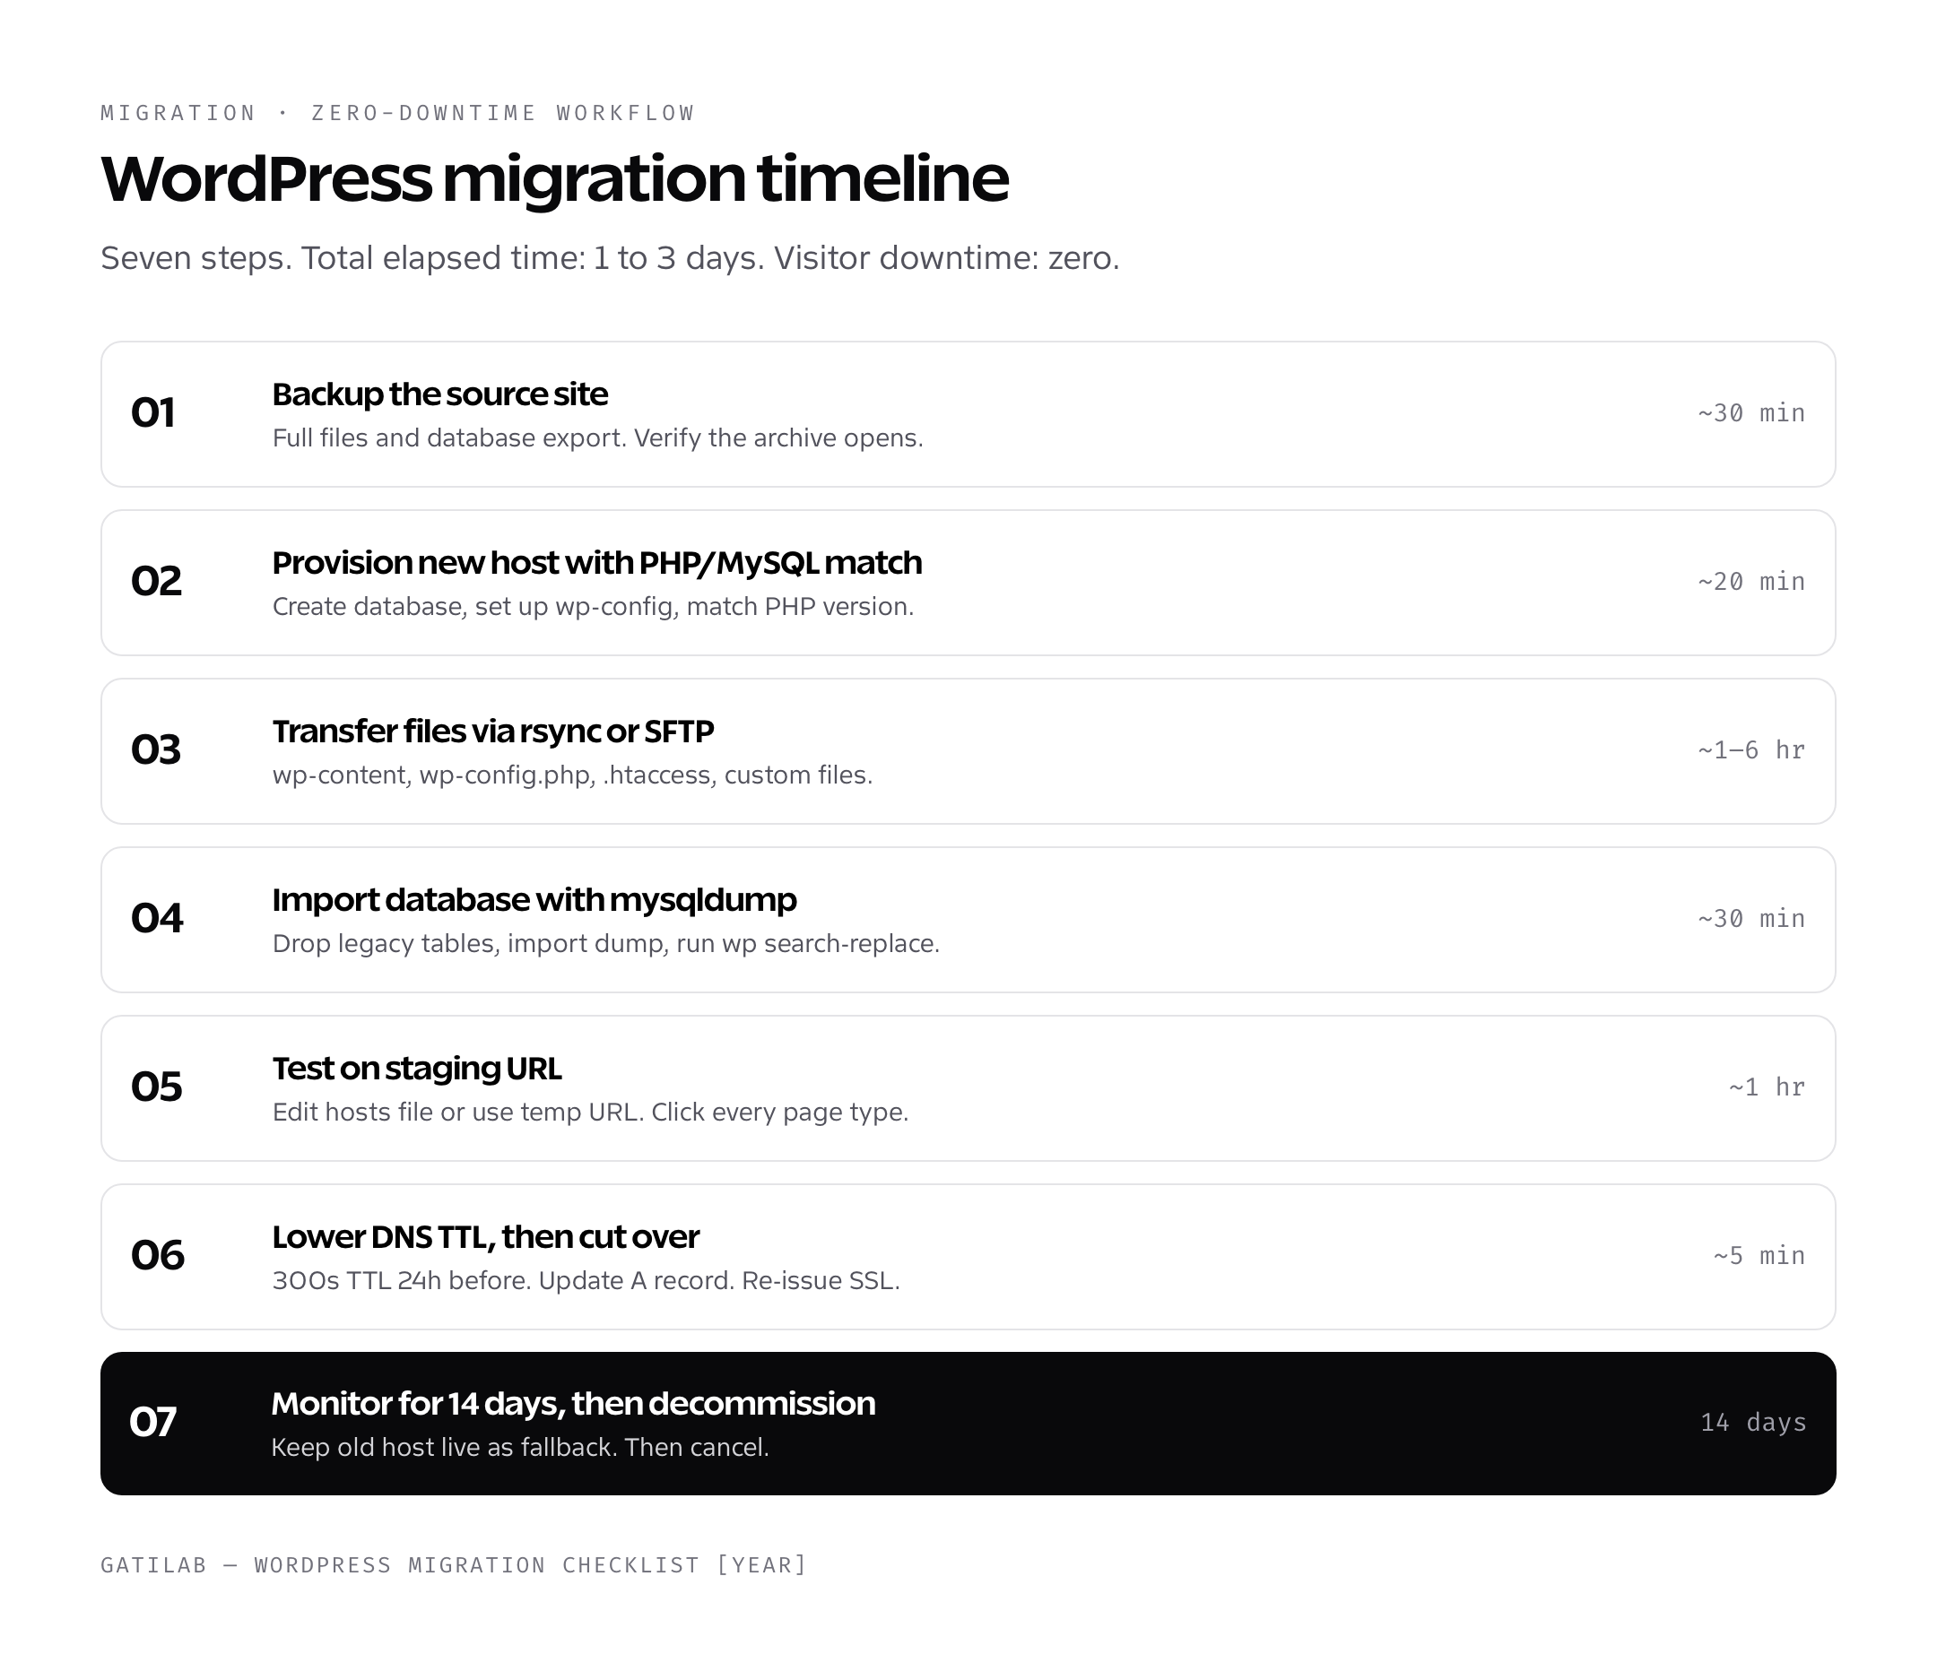
Task: Click step number 05
Action: point(156,1087)
